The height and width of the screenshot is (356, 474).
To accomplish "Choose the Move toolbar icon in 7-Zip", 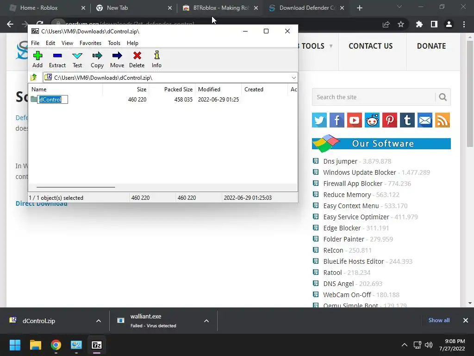I will 117,60.
